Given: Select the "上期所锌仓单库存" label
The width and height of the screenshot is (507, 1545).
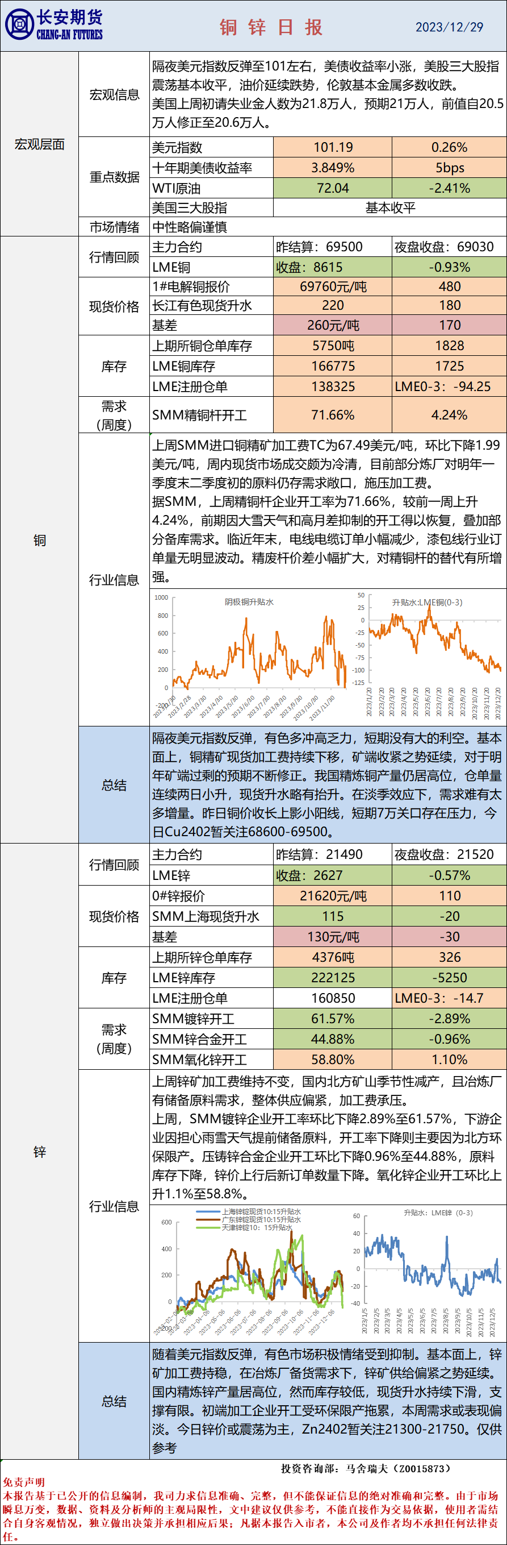Looking at the screenshot, I should [x=212, y=957].
